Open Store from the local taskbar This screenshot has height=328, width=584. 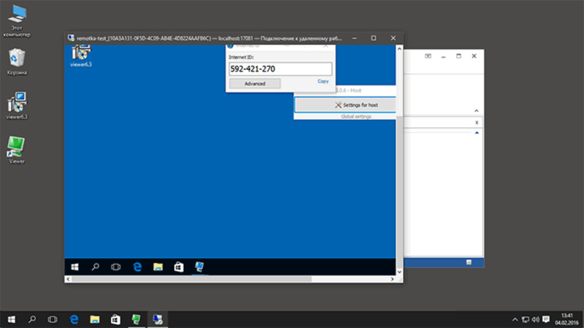pos(115,319)
